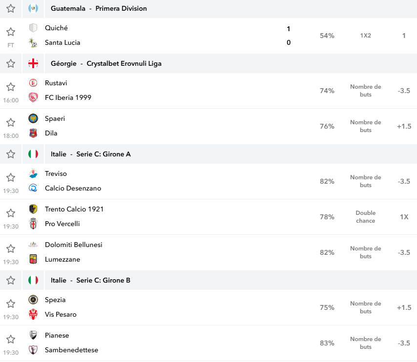The image size is (417, 362).
Task: Favorite the Quiché vs Santa Lucia match
Action: pos(11,32)
